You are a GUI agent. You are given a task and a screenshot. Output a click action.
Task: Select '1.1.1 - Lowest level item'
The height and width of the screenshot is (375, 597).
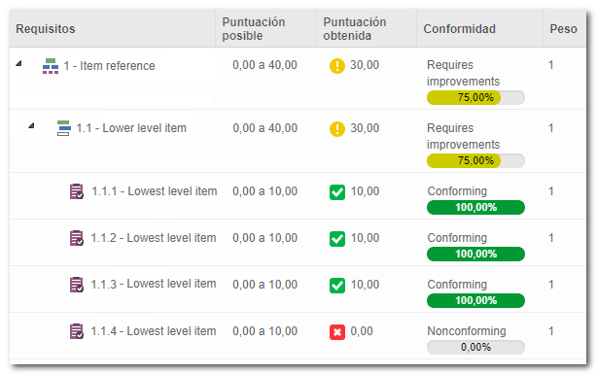point(155,191)
